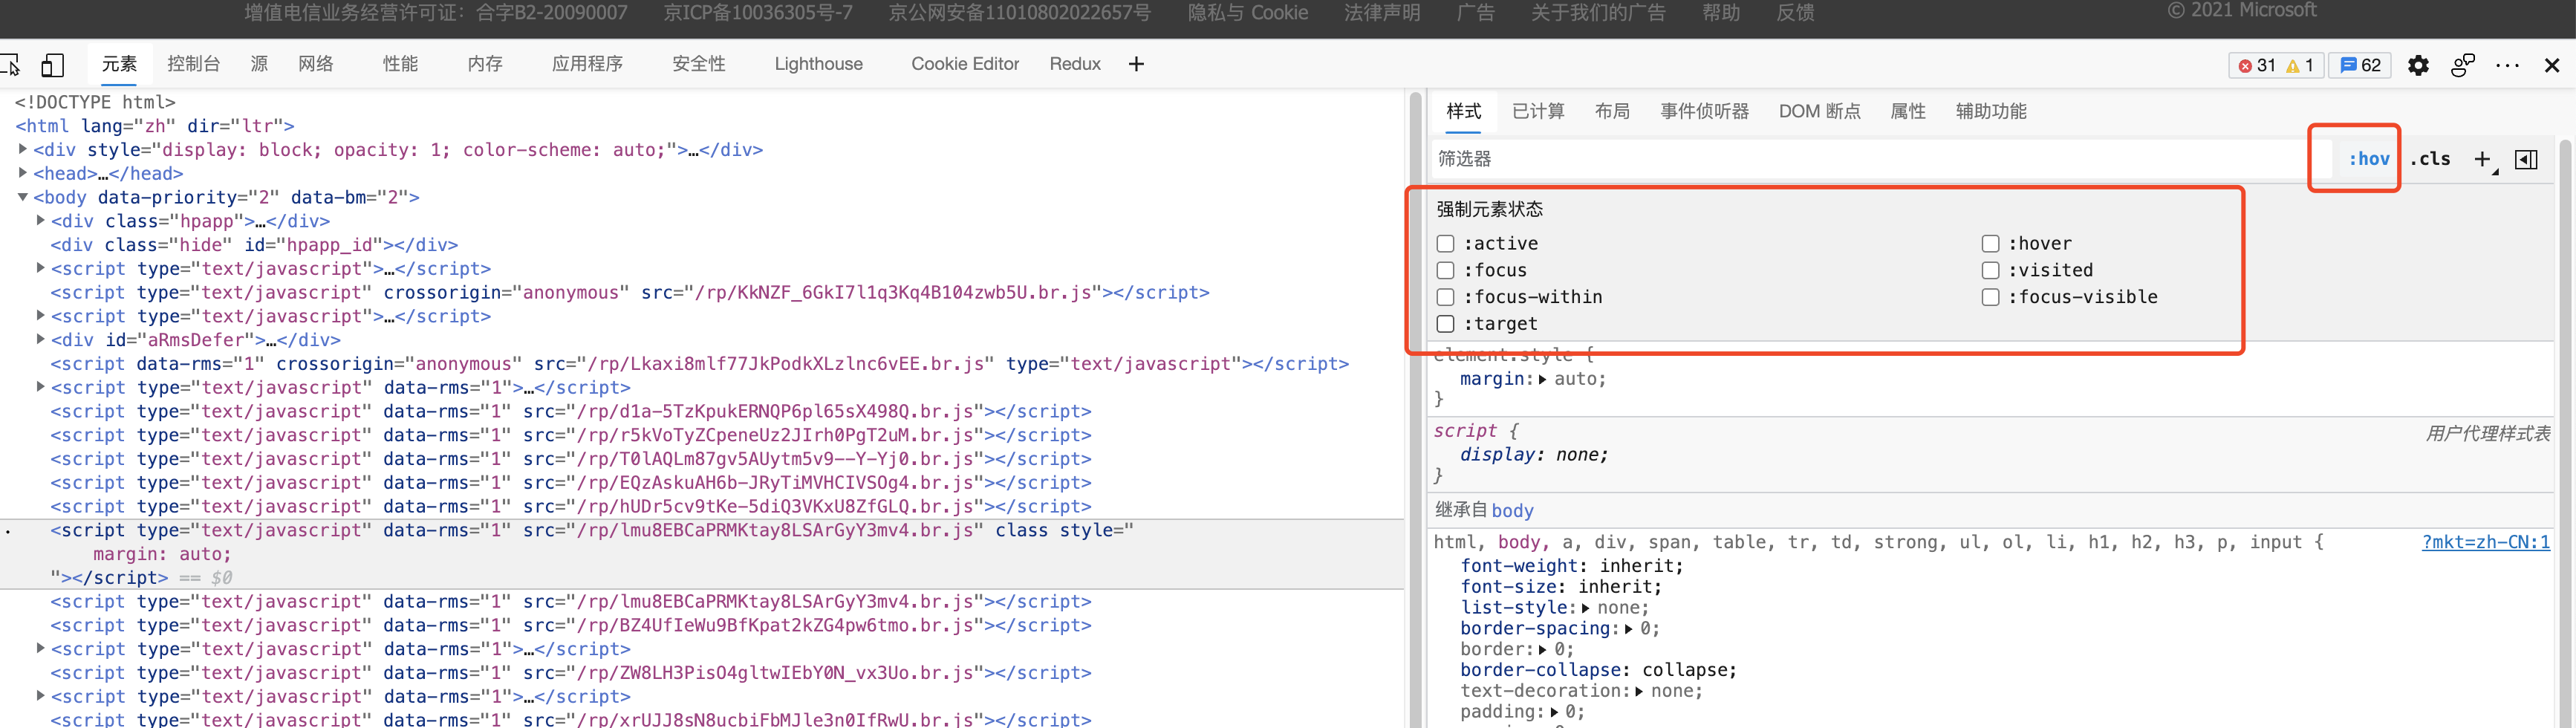This screenshot has height=728, width=2576.
Task: Collapse the body element tree node
Action: (23, 197)
